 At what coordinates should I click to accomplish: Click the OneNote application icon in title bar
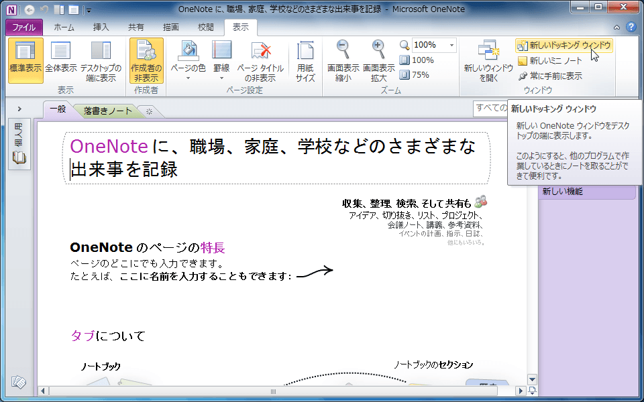point(11,9)
